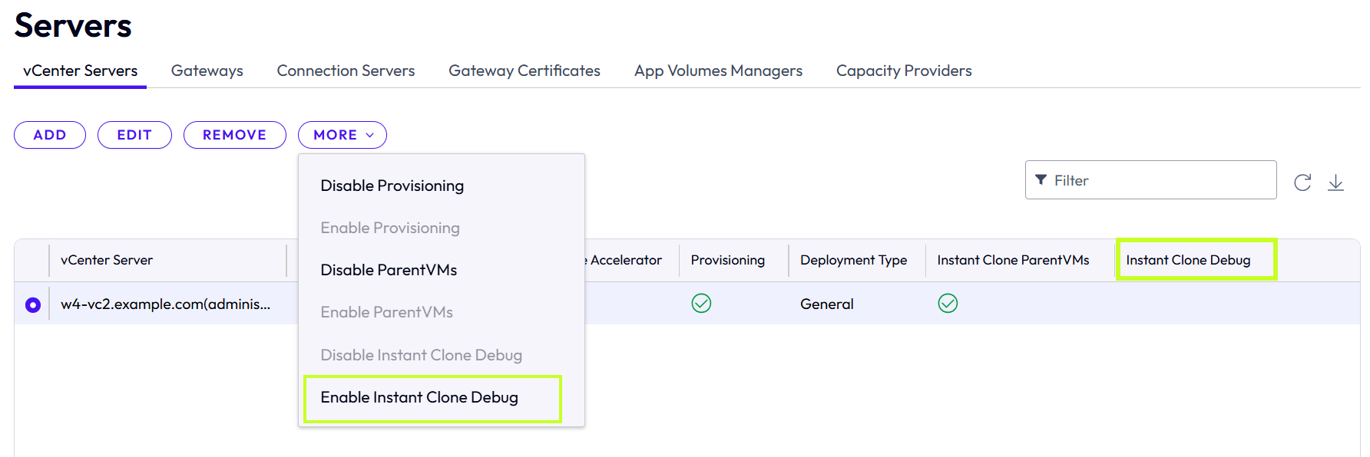The height and width of the screenshot is (457, 1370).
Task: Choose Disable Provisioning from the menu
Action: coord(392,186)
